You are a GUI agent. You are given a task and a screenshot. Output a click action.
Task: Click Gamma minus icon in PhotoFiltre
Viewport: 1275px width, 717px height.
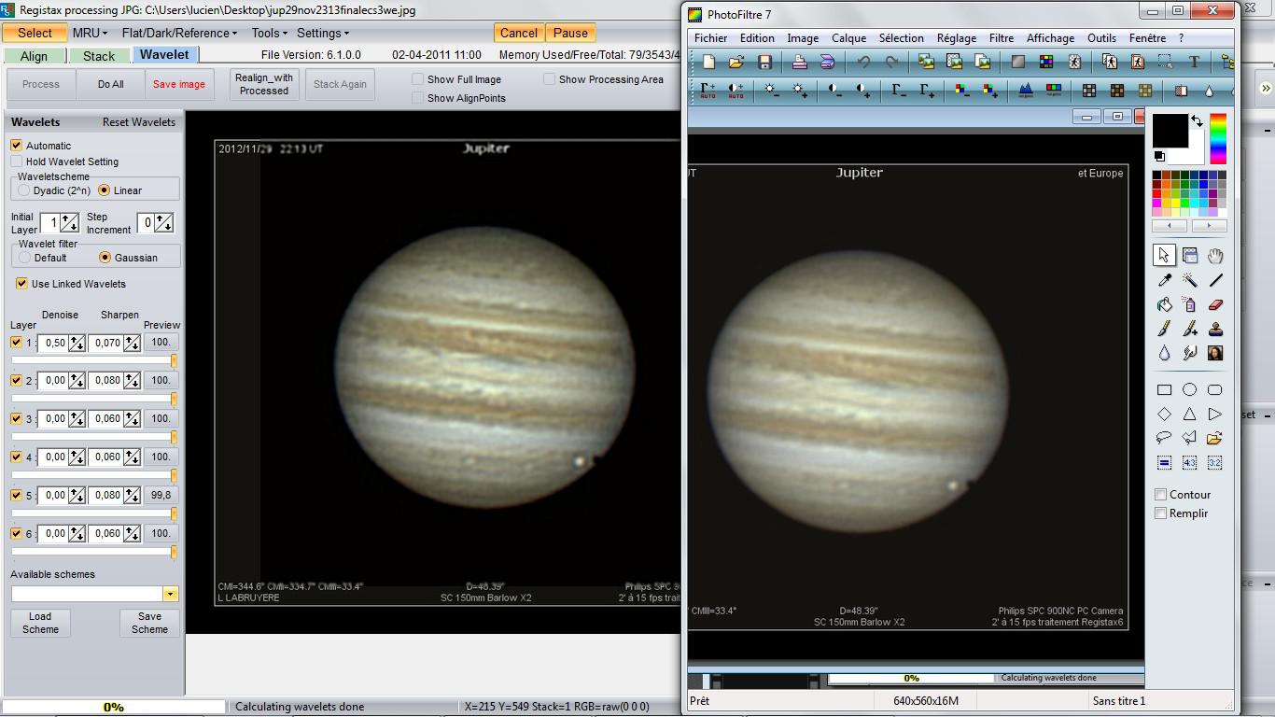pos(899,91)
